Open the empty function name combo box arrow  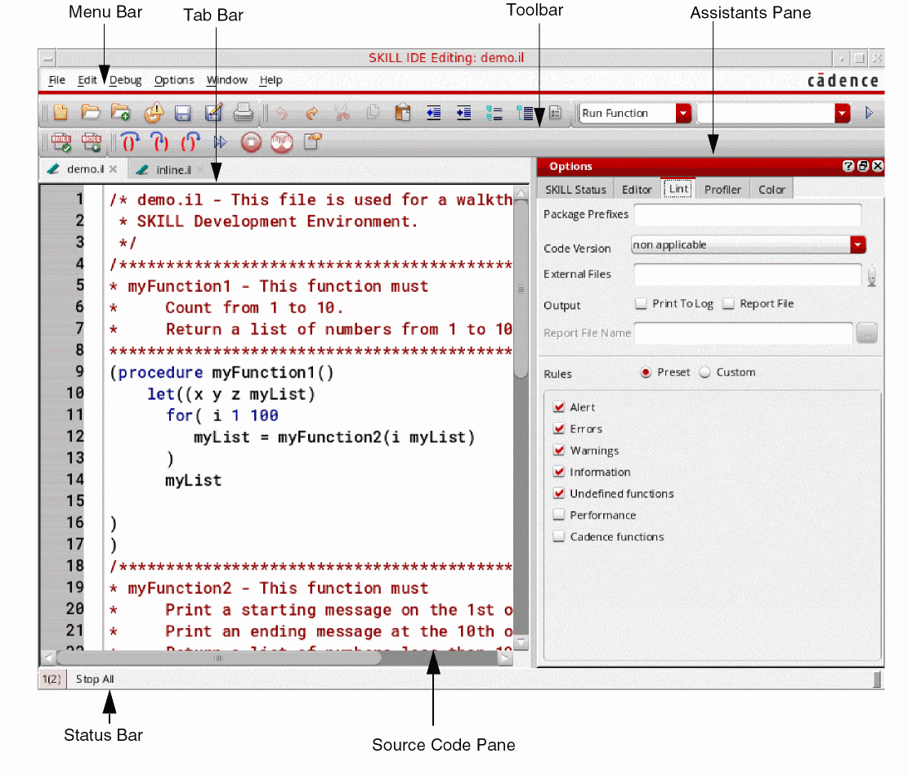point(843,114)
